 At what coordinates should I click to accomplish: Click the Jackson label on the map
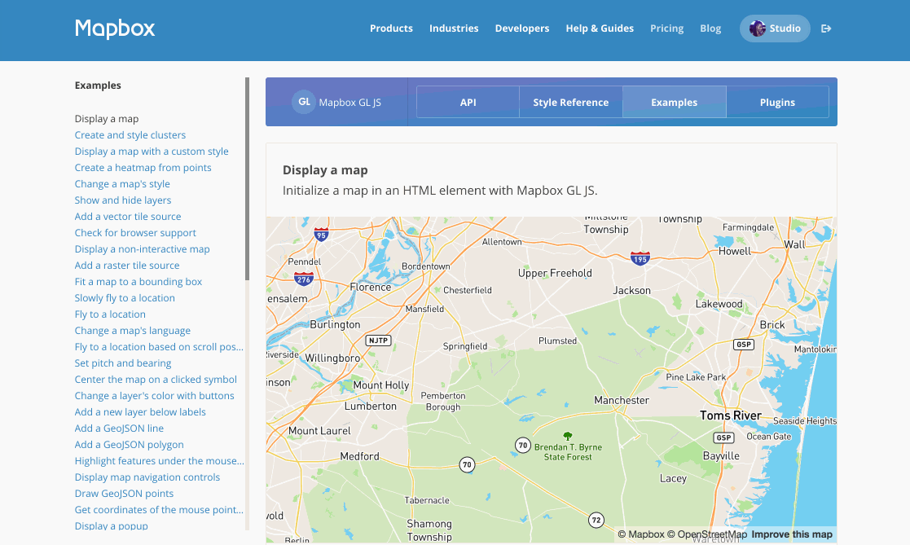tap(632, 290)
